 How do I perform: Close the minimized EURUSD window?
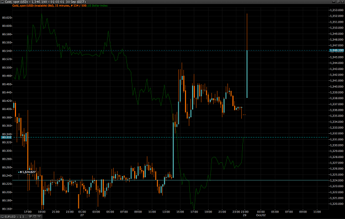coord(39,217)
